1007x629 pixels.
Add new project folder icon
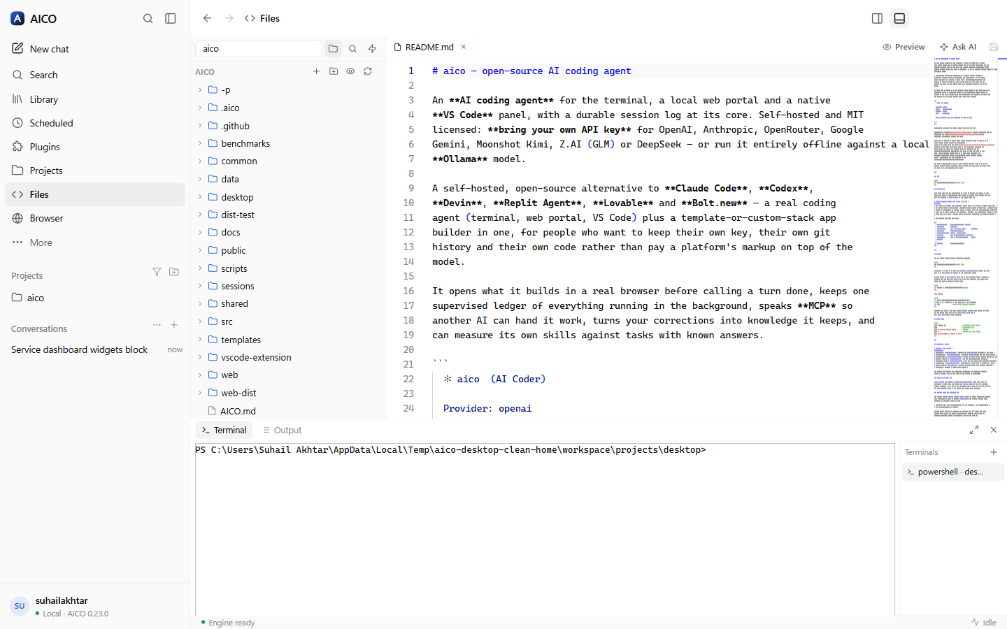click(174, 272)
